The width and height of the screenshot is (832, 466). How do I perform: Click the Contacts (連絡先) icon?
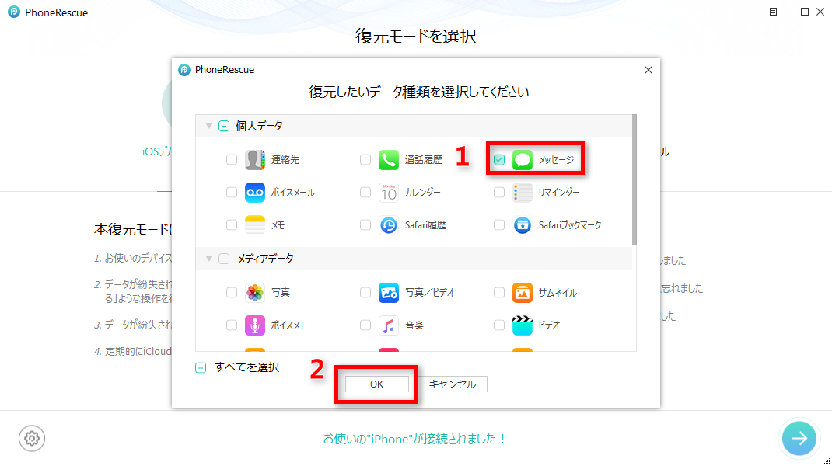[x=255, y=159]
